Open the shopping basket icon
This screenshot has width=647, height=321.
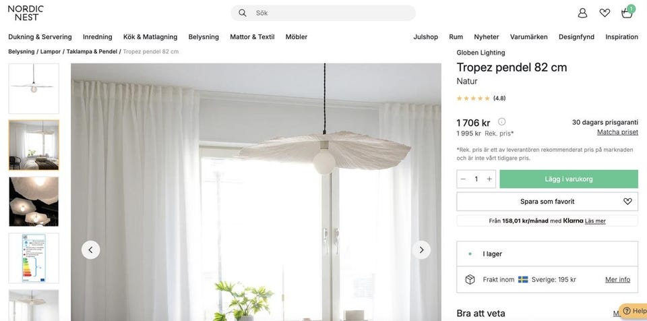tap(627, 12)
